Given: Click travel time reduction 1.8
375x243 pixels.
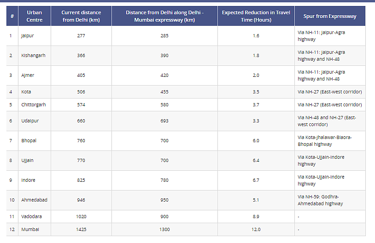Looking at the screenshot, I should 256,55.
